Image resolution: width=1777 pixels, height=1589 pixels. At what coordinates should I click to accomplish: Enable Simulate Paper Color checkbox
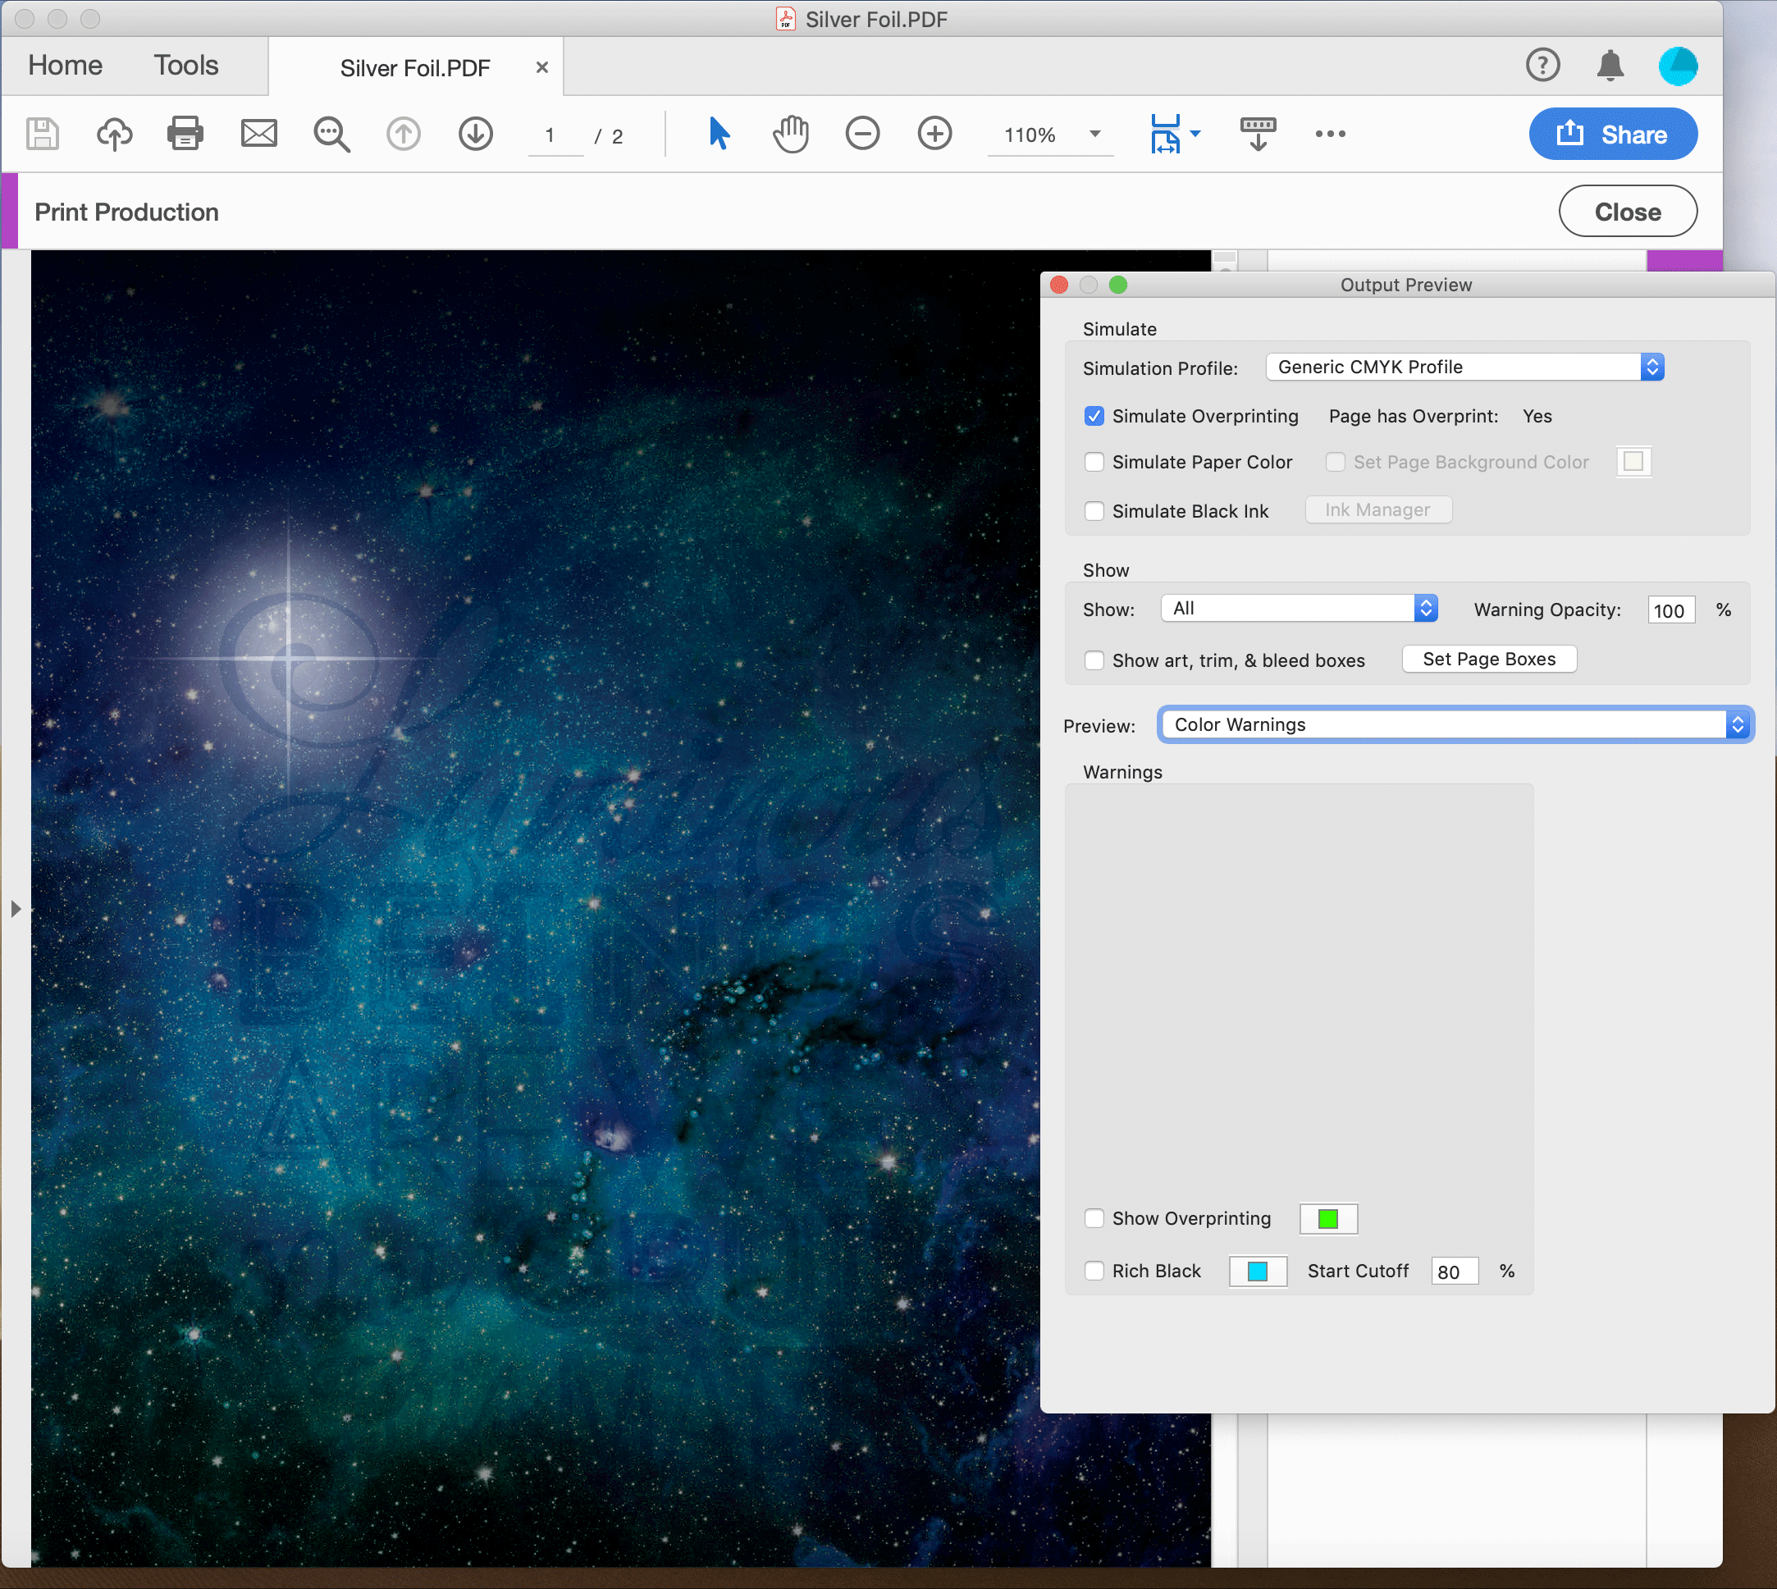[1094, 462]
